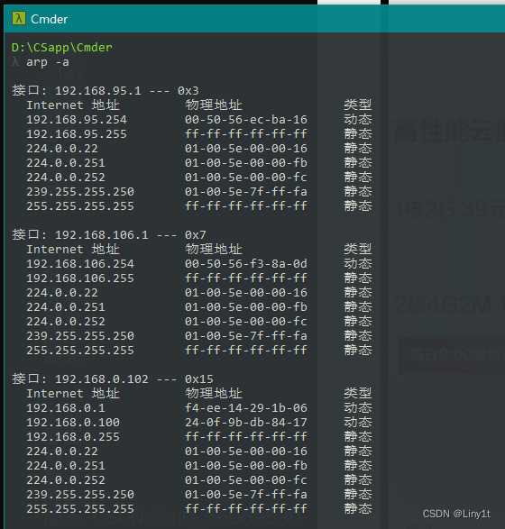
Task: Click 静态 type for 192.168.106.255 row
Action: pos(358,278)
